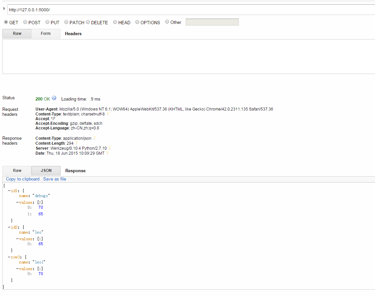Click value 70 in id1 values
The image size is (375, 296).
click(x=41, y=207)
